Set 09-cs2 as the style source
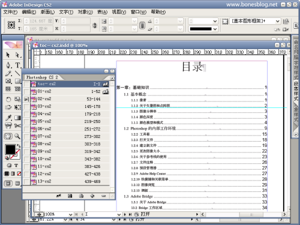300x225 pixels. tap(26, 152)
